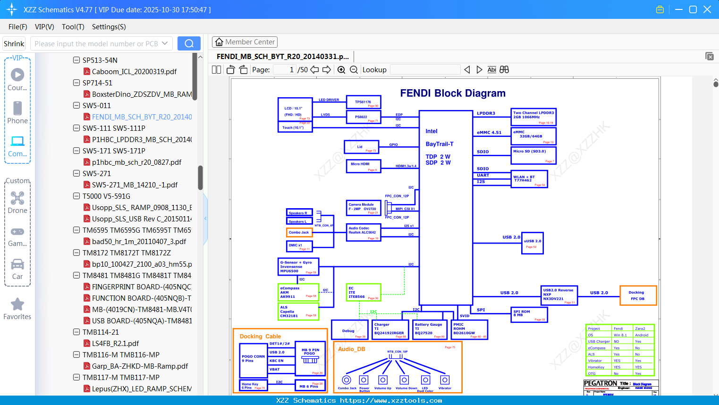Open the Phone category
This screenshot has width=719, height=405.
click(x=17, y=112)
